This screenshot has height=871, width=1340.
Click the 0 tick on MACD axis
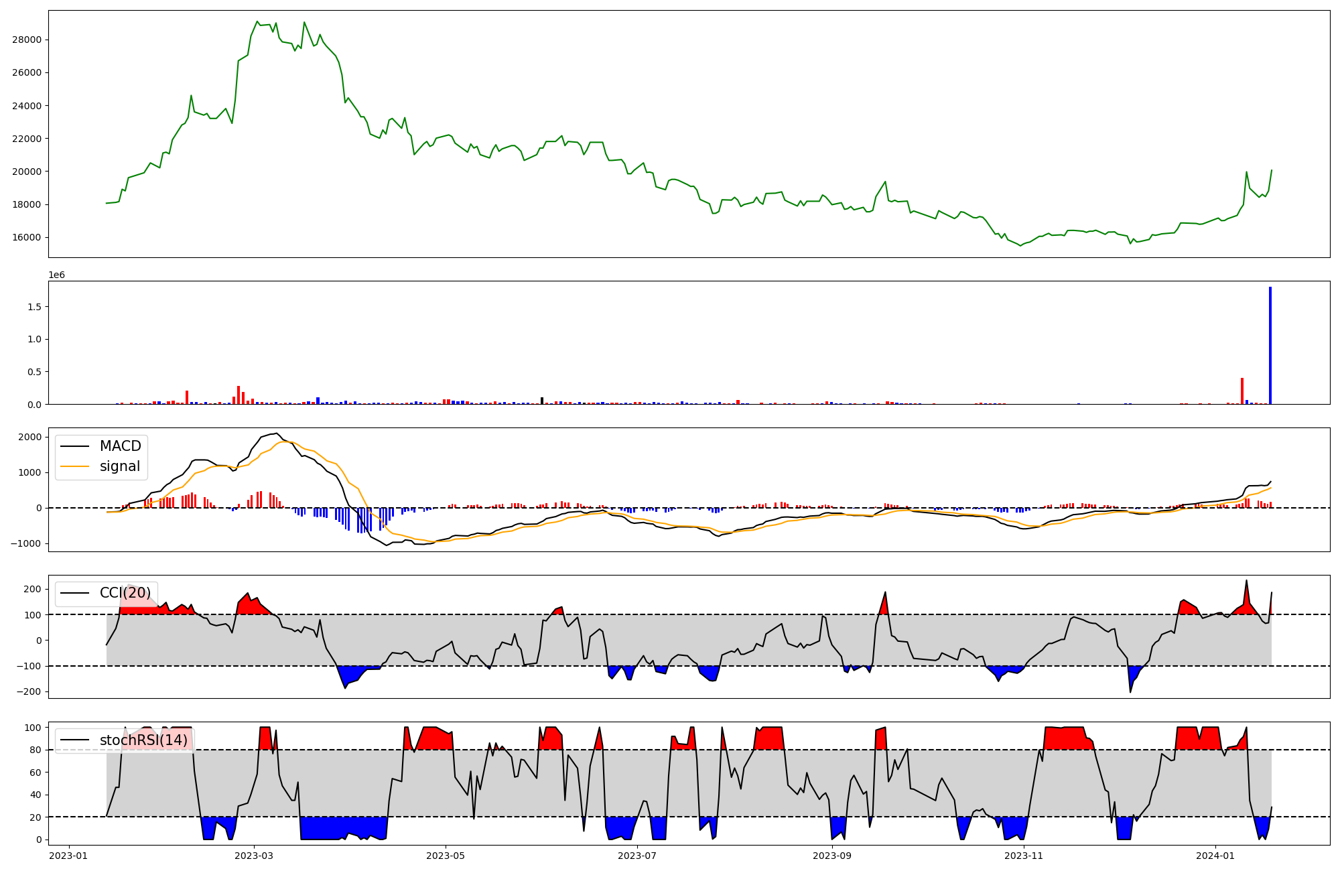[38, 508]
